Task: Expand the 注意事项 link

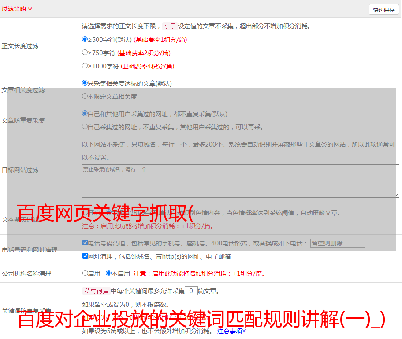Action: (231, 331)
